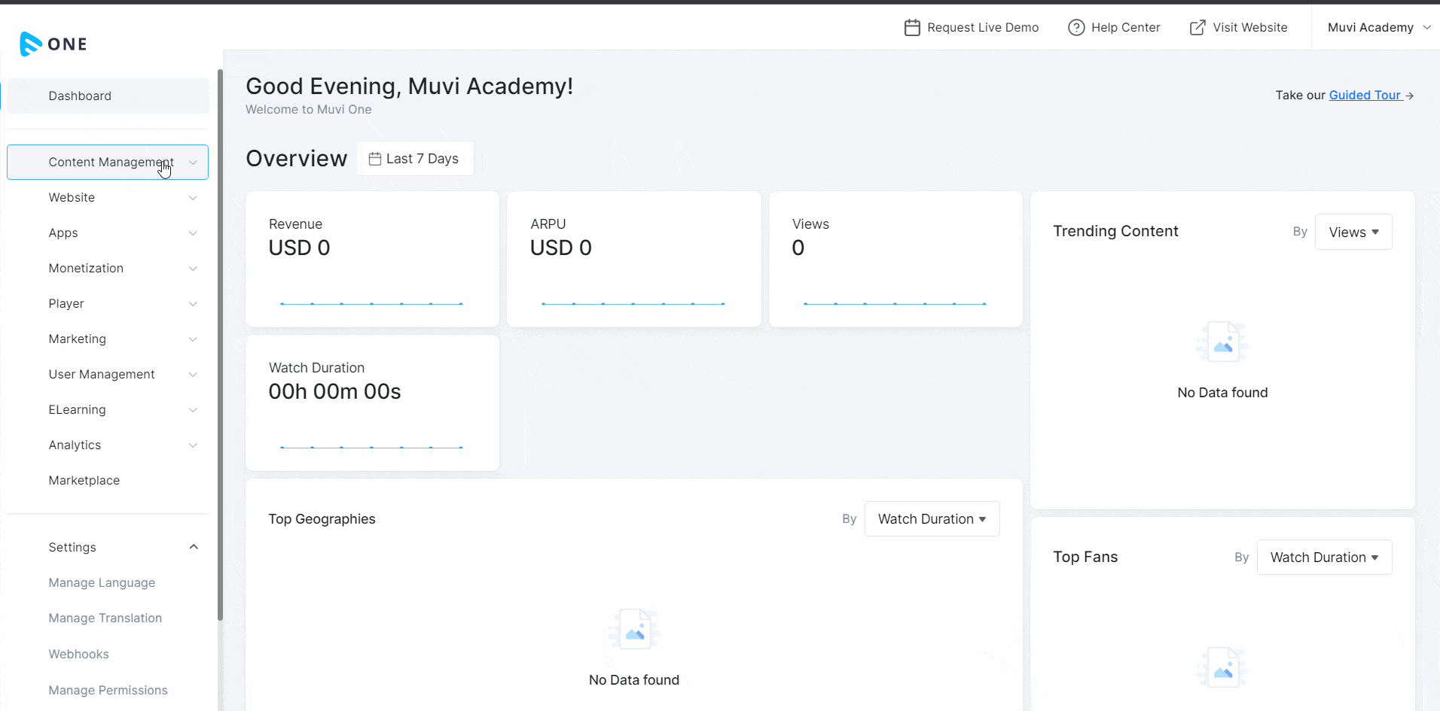Click the external link icon for Visit Website

[1197, 28]
